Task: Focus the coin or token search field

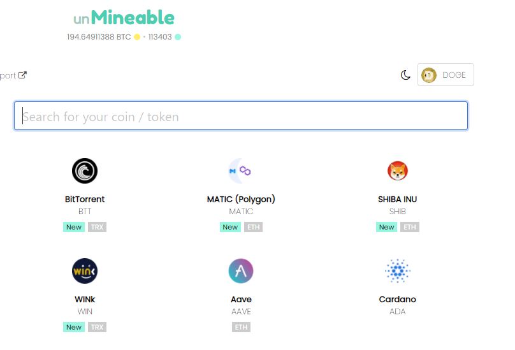Action: (x=241, y=116)
